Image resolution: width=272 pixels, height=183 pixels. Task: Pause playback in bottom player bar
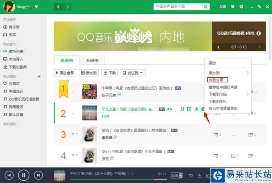click(x=24, y=175)
